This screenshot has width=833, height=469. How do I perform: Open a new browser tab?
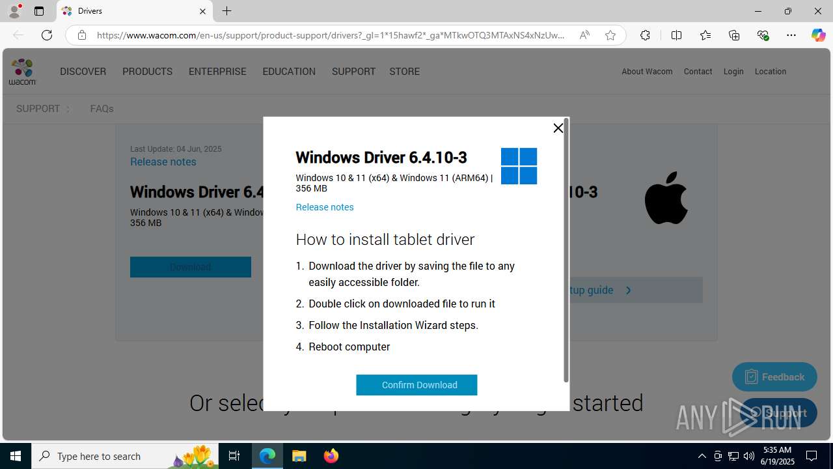[x=226, y=11]
